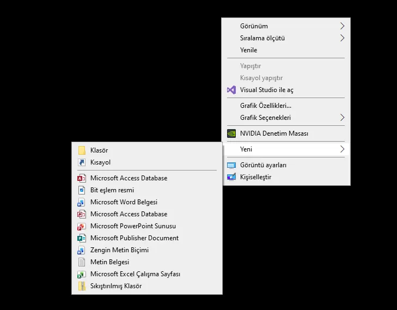Expand the Görünüm submenu arrow
This screenshot has width=397, height=310.
(342, 26)
